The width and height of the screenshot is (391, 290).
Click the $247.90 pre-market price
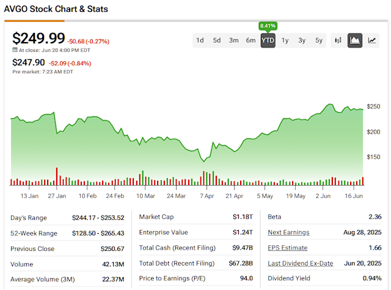(29, 62)
